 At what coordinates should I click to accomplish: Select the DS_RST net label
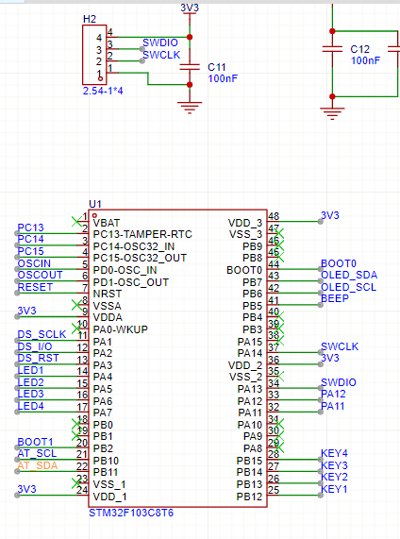click(x=38, y=358)
